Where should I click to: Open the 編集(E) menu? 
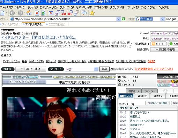click(20, 7)
